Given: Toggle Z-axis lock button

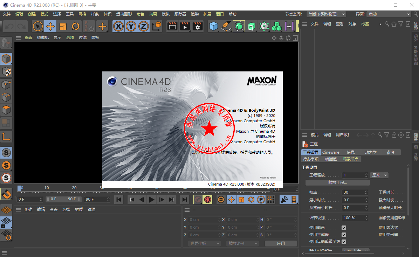Looking at the screenshot, I should 144,27.
